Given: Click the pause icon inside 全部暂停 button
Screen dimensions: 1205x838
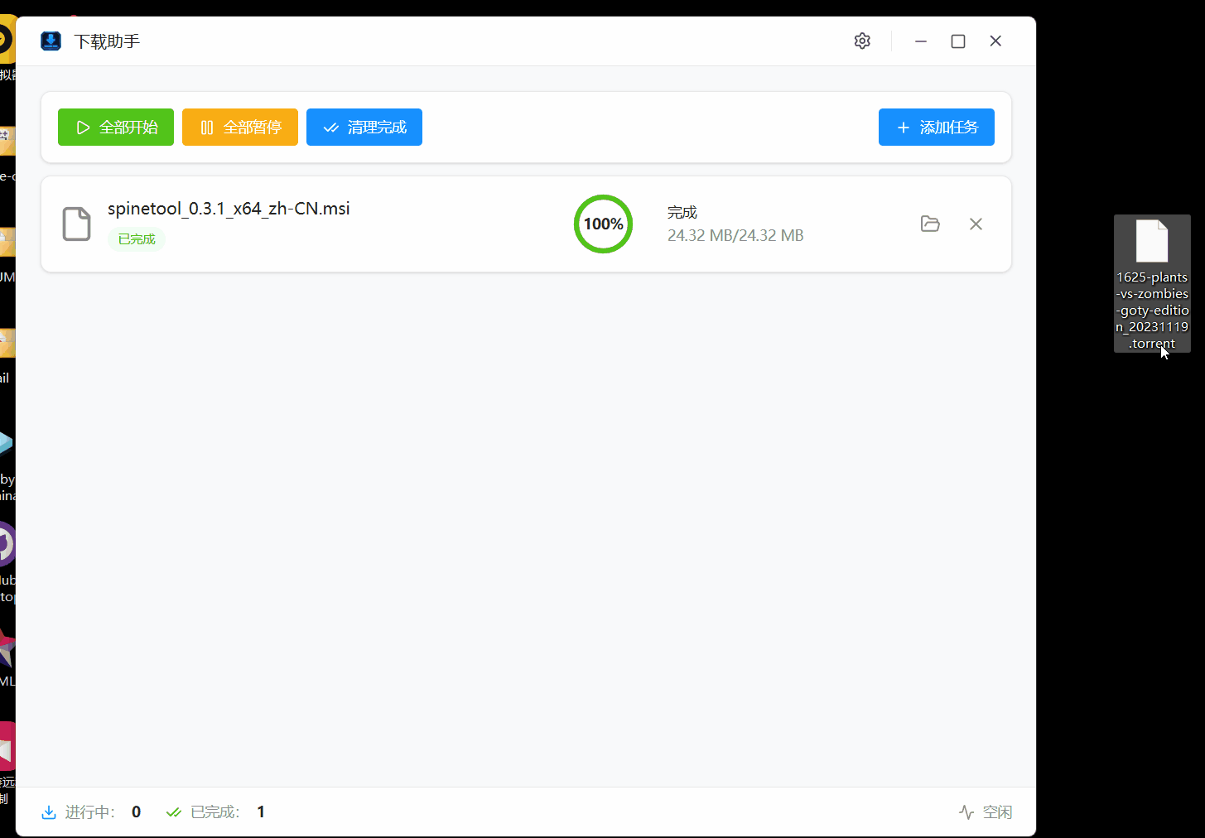Looking at the screenshot, I should 207,127.
